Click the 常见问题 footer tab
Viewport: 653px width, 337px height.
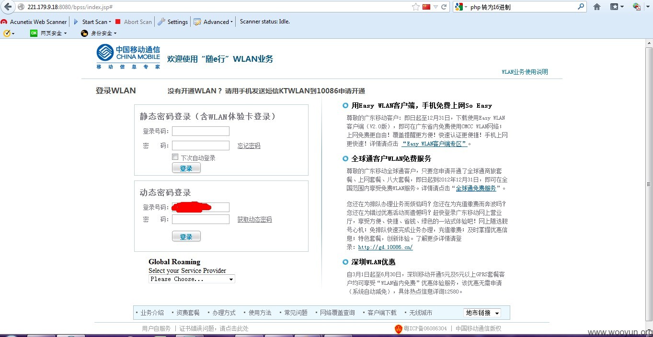pyautogui.click(x=296, y=313)
